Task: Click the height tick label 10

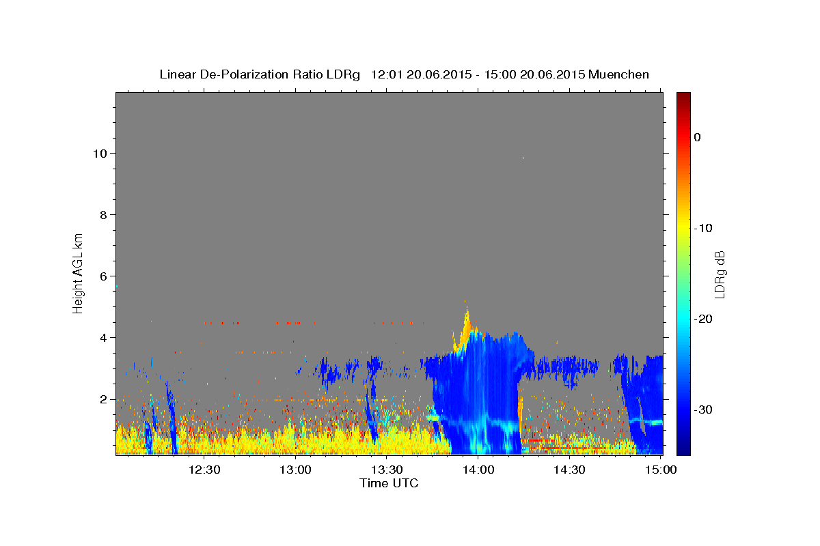Action: pos(99,154)
